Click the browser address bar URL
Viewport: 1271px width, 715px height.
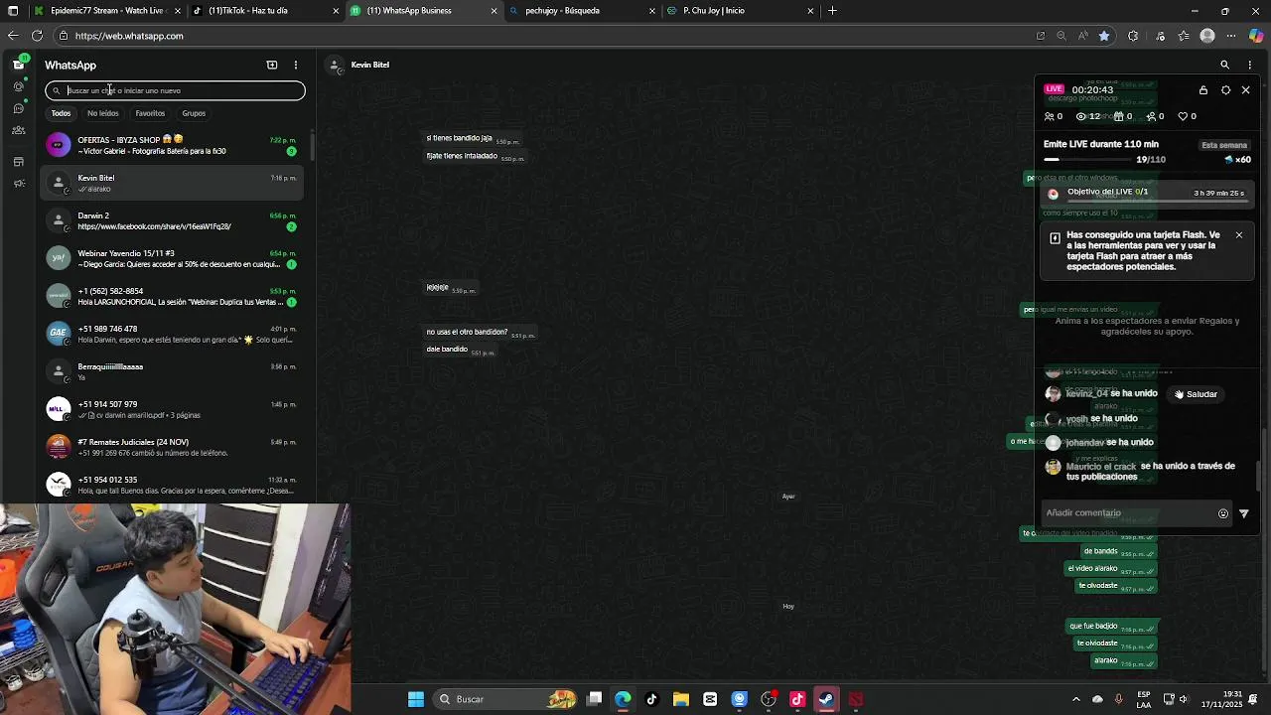pyautogui.click(x=129, y=36)
